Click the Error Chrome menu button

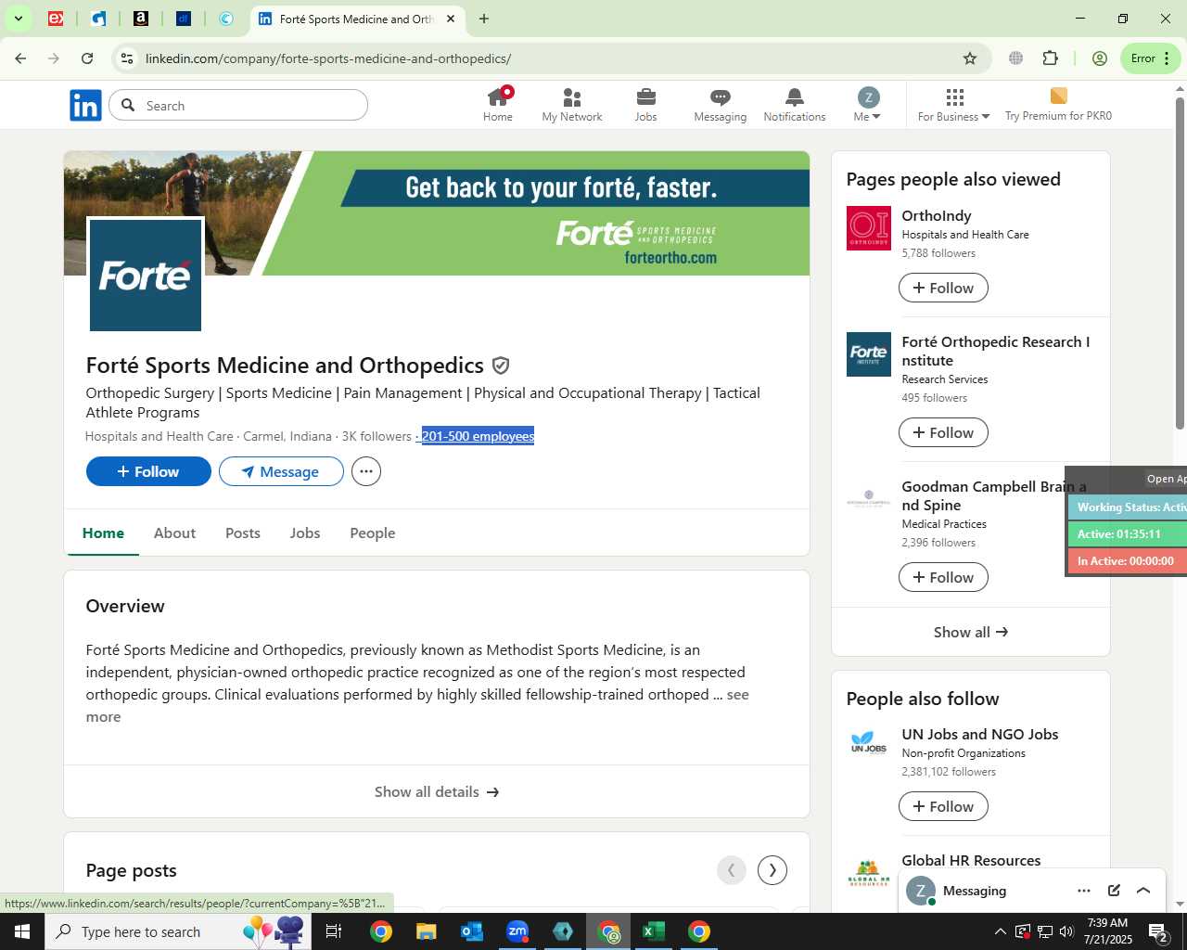[x=1151, y=58]
